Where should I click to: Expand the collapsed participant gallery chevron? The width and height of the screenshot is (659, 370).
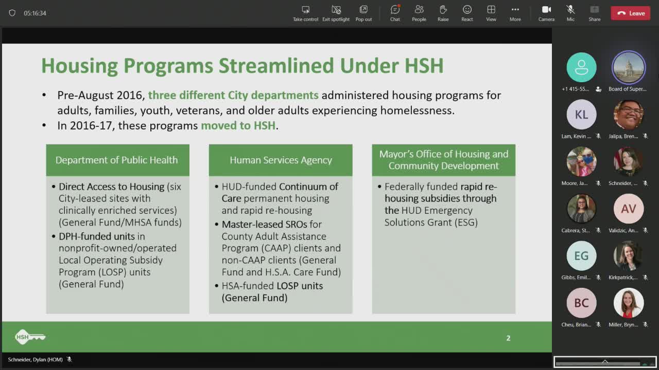605,362
